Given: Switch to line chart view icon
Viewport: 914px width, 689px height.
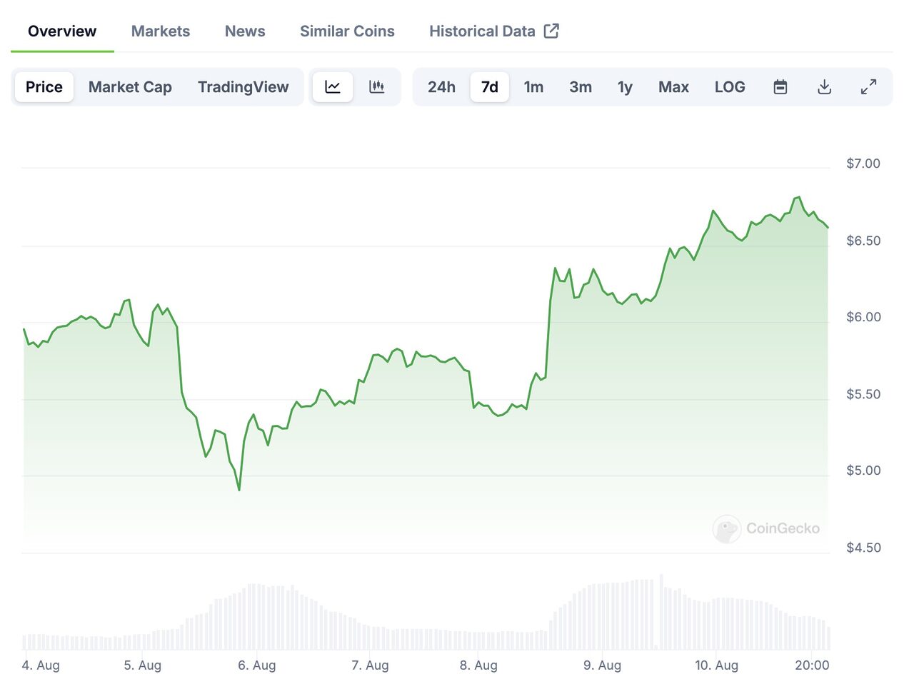Looking at the screenshot, I should [x=333, y=87].
